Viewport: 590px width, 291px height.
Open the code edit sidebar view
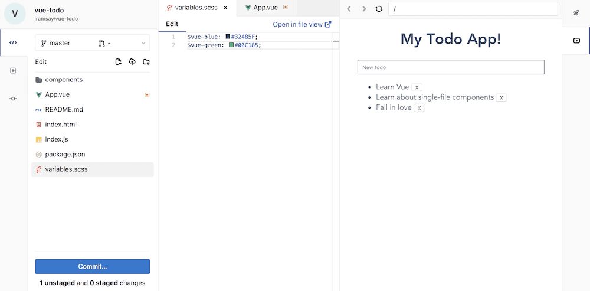click(13, 42)
